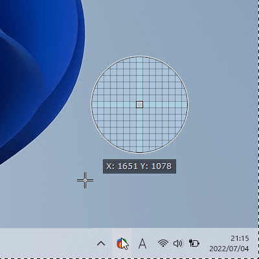Open the calendar from the 2022/07/04 date
Viewport: 259px width, 259px height.
(x=229, y=249)
